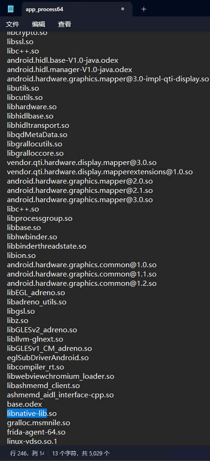
Task: Open the 文件 menu
Action: (13, 24)
